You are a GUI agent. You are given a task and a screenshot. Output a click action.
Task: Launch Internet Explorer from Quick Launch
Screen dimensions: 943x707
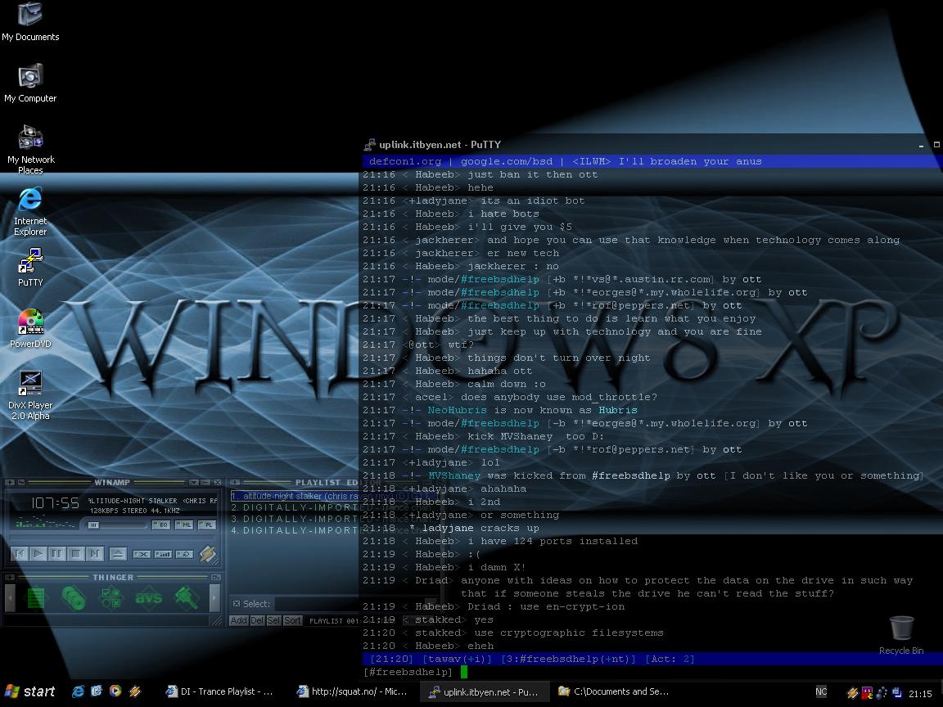[x=78, y=691]
